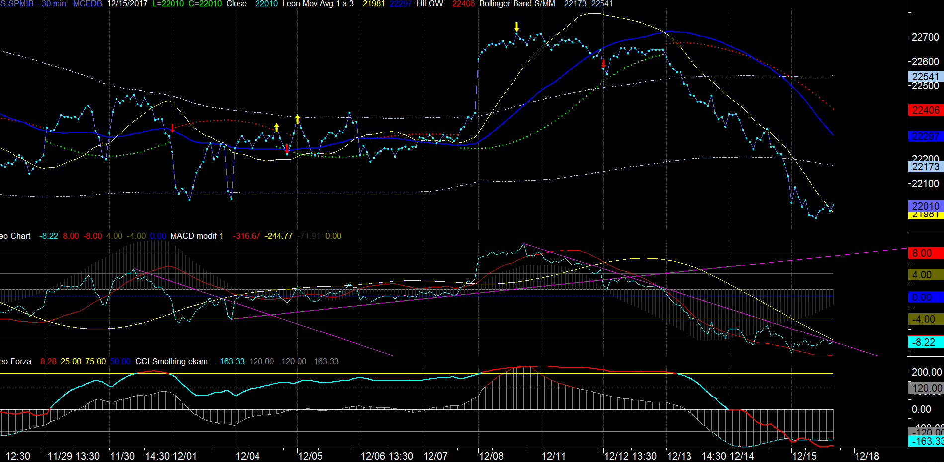This screenshot has width=944, height=463.
Task: Click the red 22406 HILOW value in header
Action: click(463, 4)
